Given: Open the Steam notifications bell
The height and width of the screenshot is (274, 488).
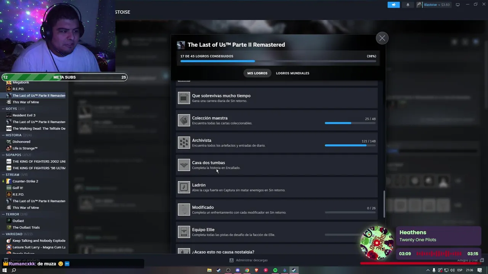Looking at the screenshot, I should pos(408,5).
